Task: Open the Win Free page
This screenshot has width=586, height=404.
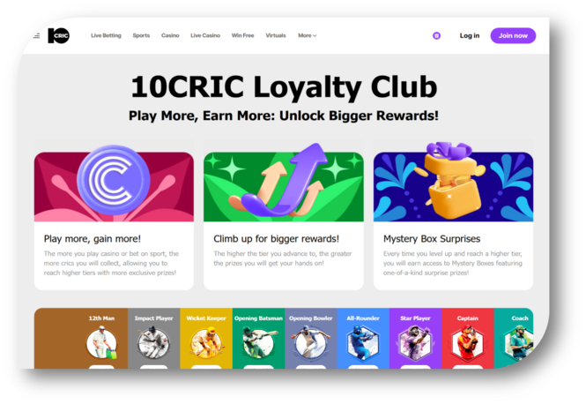Action: coord(242,35)
